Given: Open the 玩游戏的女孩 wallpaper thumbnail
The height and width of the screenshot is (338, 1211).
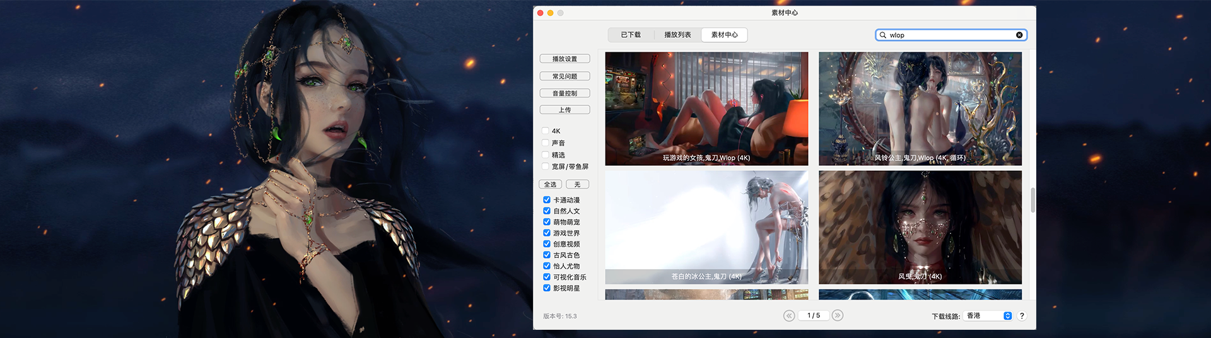Looking at the screenshot, I should (706, 108).
